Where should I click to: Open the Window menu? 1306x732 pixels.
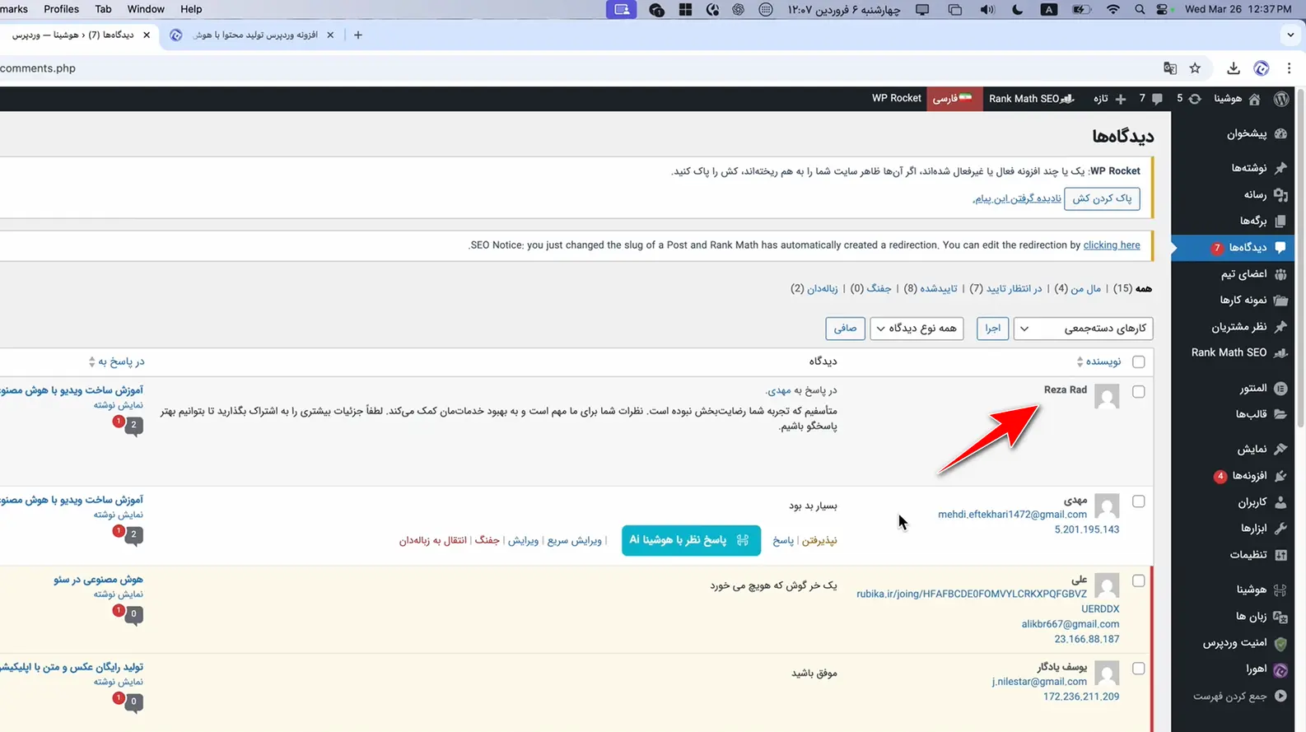(146, 9)
